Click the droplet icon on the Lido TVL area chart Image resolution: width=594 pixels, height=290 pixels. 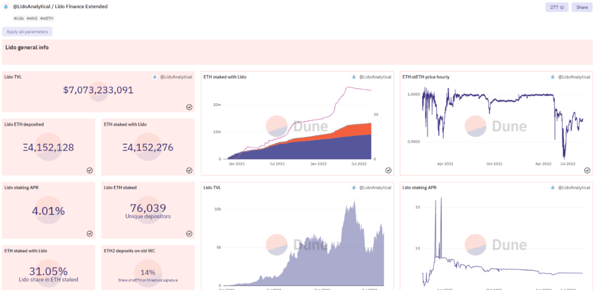click(x=354, y=187)
